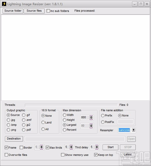Click the stepper arrows beside 80
Image resolution: width=151 pixels, height=166 pixels.
[x=91, y=126]
